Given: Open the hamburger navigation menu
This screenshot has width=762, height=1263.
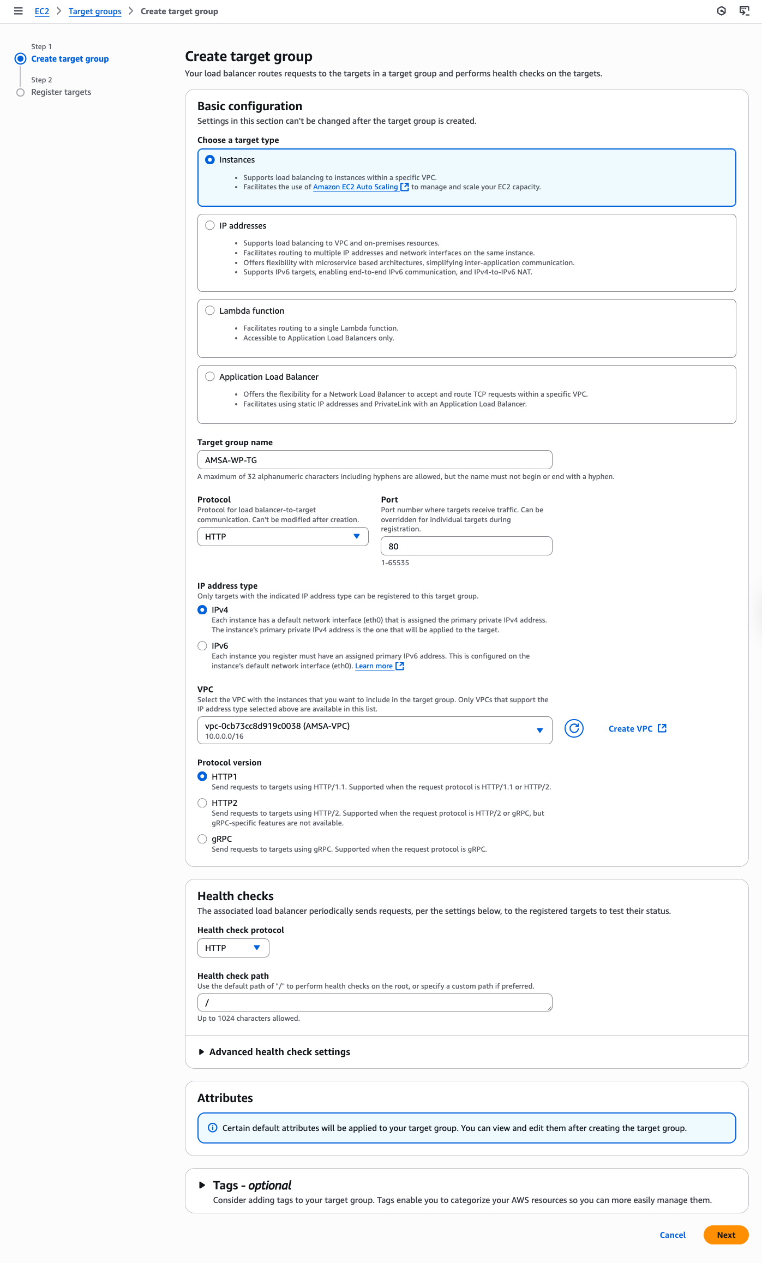Looking at the screenshot, I should pyautogui.click(x=18, y=11).
